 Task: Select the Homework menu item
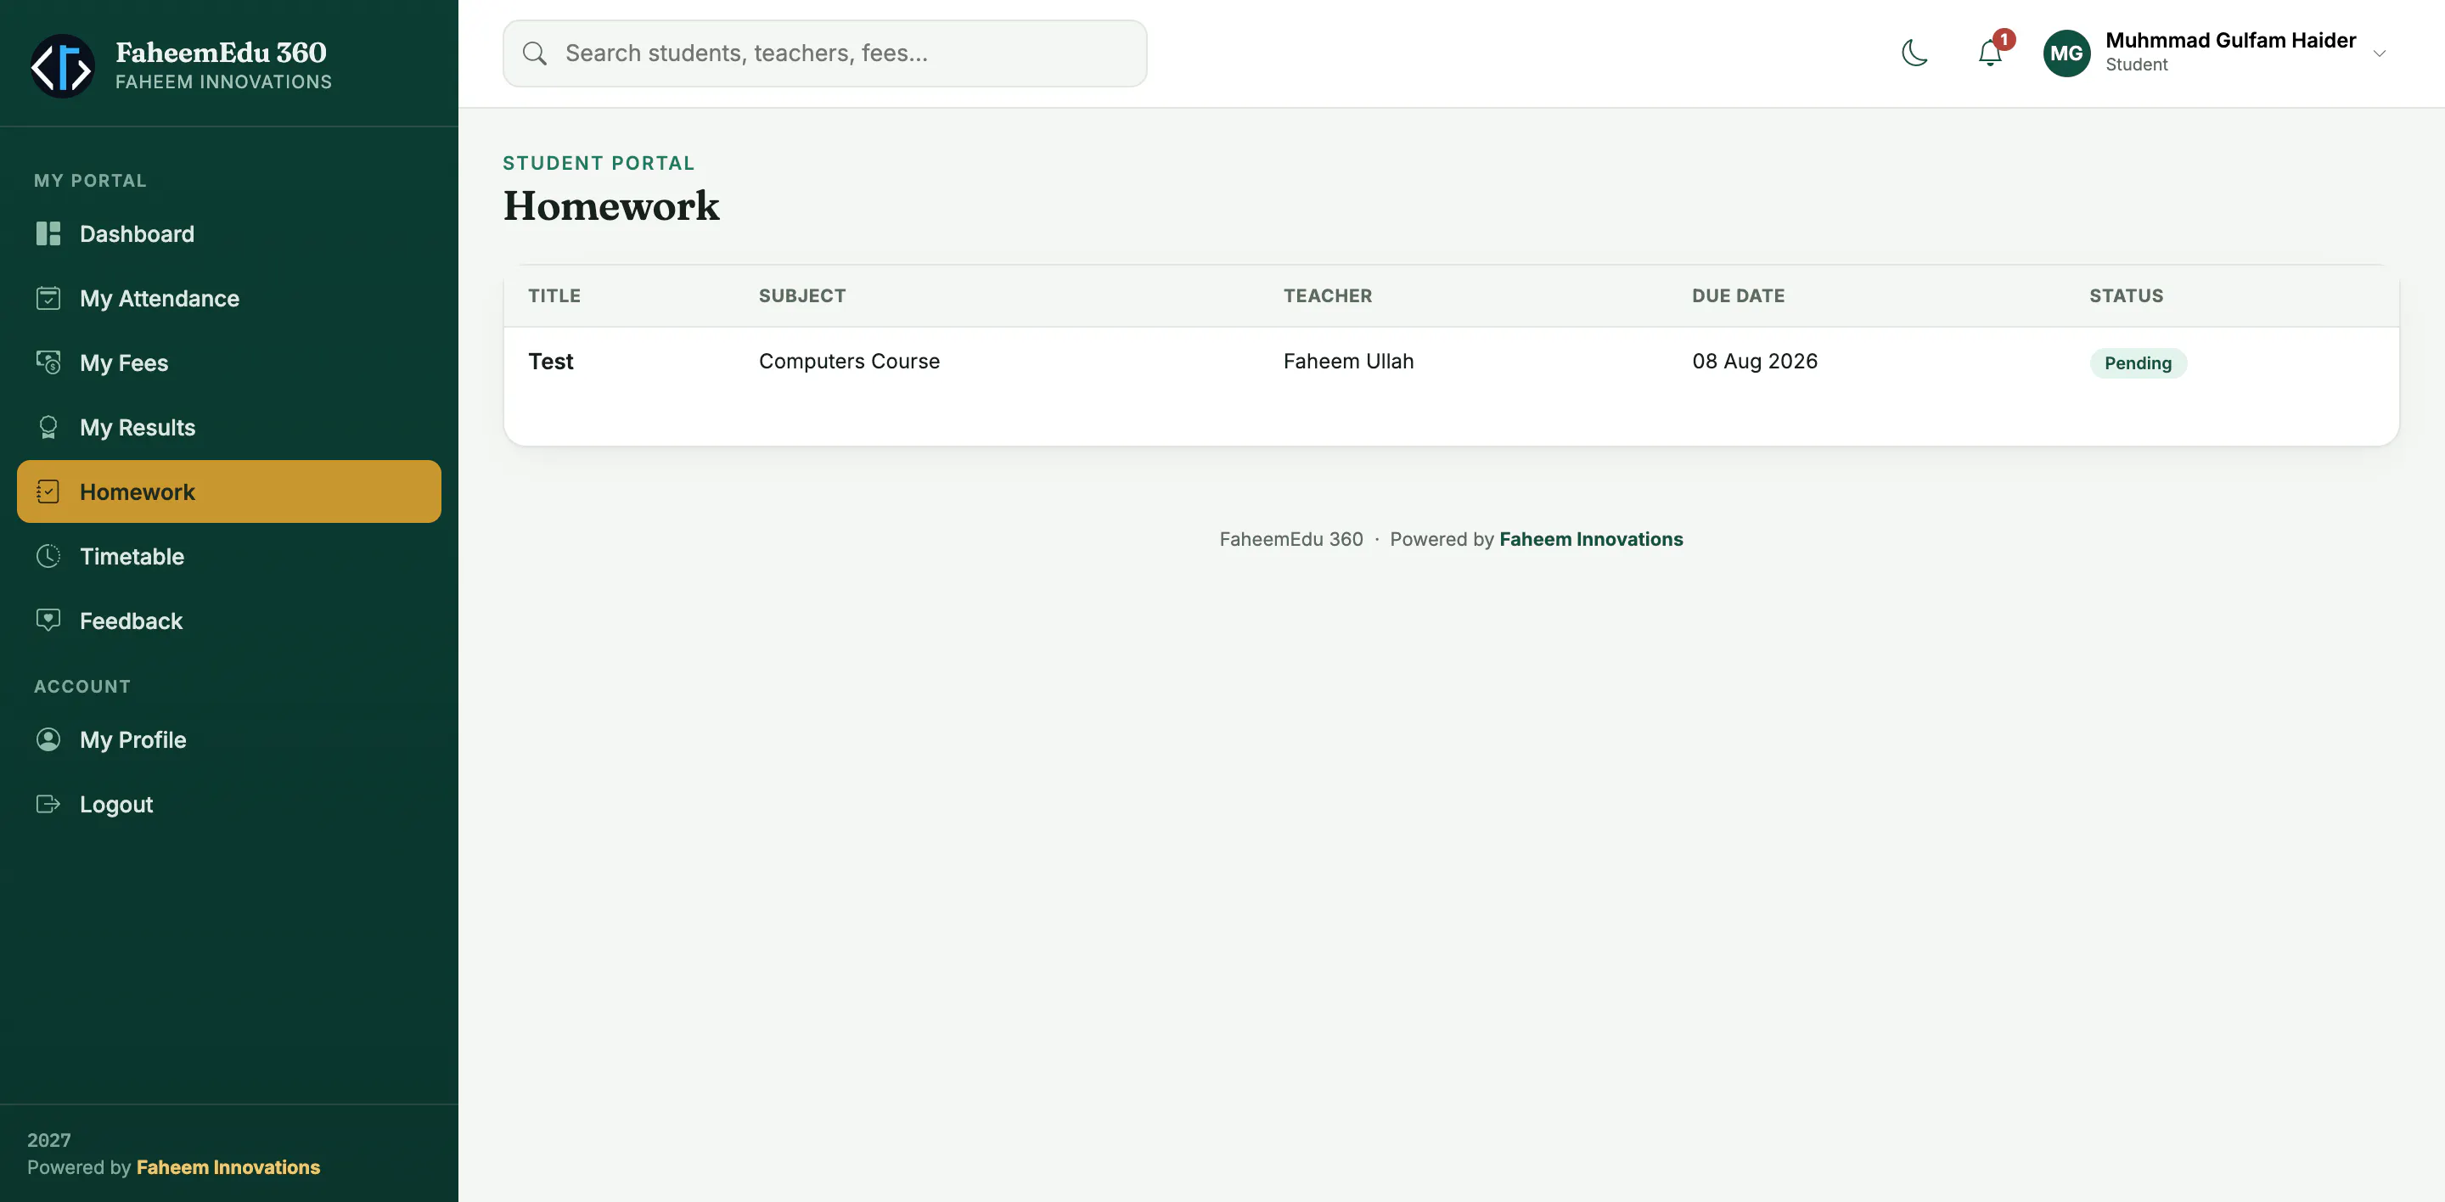click(x=228, y=491)
